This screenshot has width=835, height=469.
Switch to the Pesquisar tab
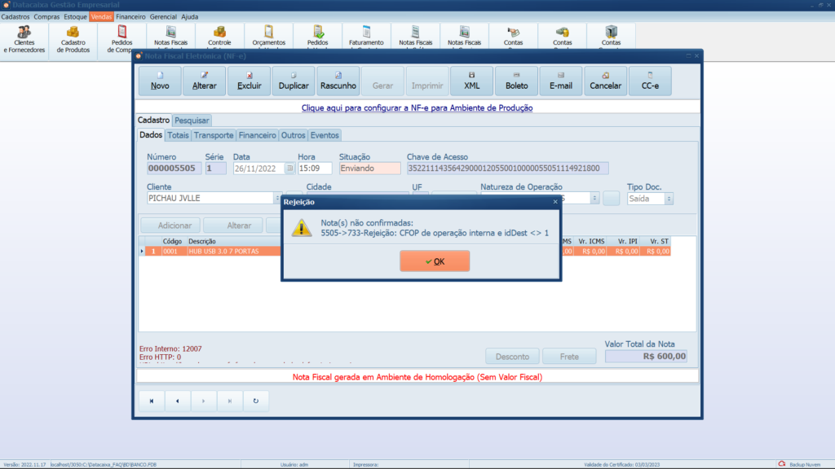192,121
